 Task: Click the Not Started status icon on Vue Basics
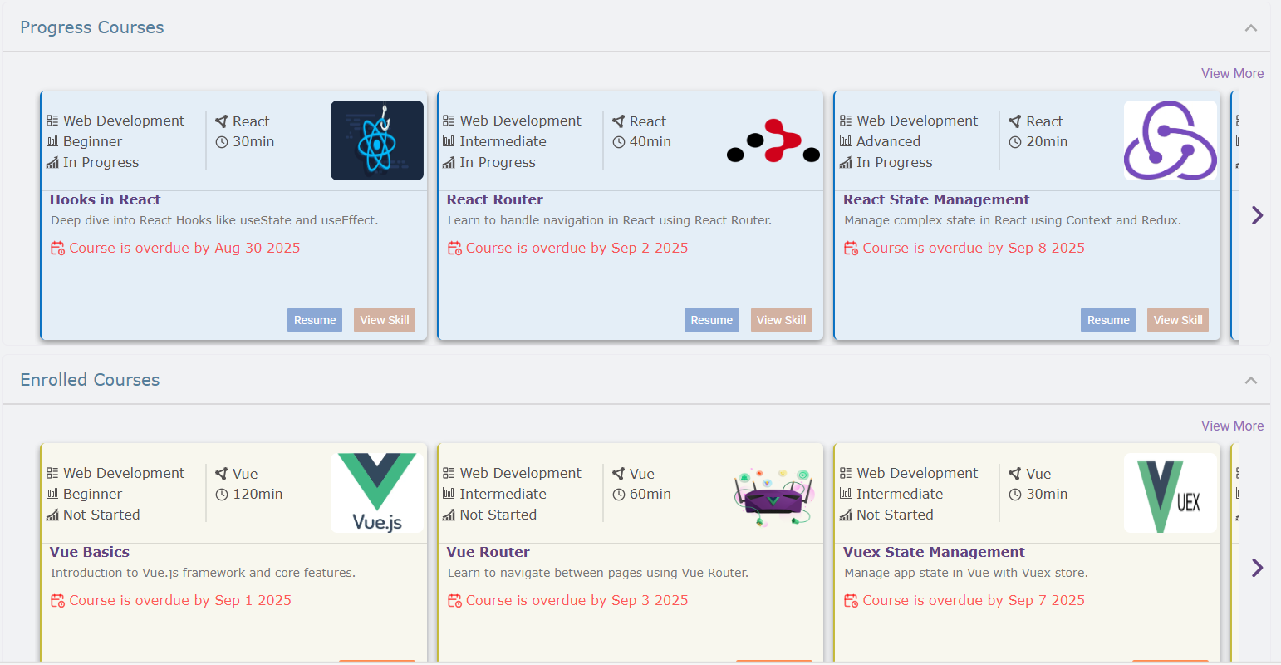pyautogui.click(x=52, y=515)
